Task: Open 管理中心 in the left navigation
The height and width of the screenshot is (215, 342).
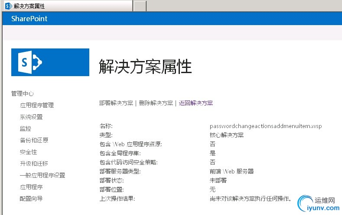Action: pyautogui.click(x=23, y=93)
